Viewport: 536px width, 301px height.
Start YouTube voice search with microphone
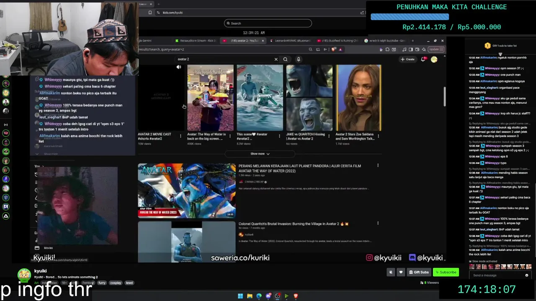tap(299, 59)
